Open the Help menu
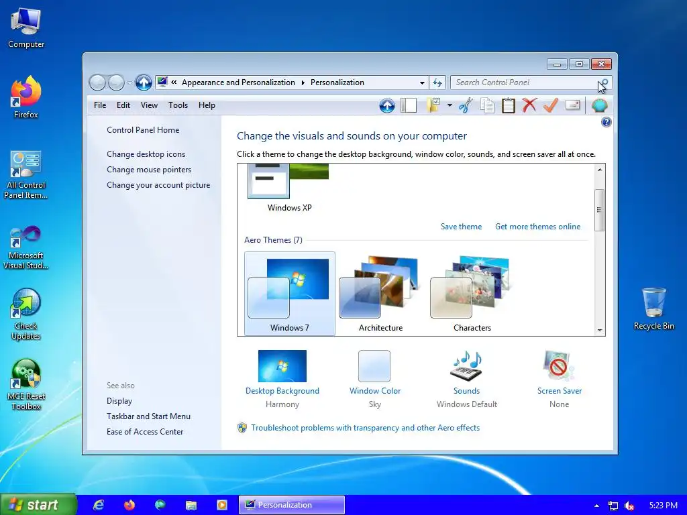This screenshot has width=687, height=515. [207, 105]
